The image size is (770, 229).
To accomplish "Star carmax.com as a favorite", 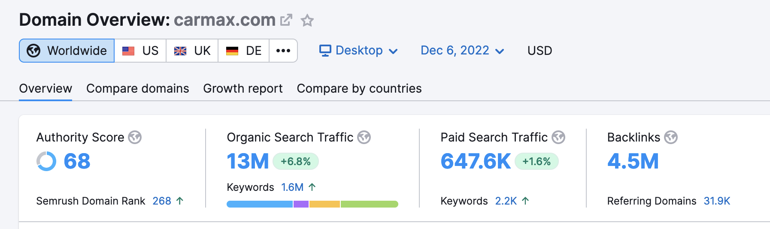I will (x=307, y=20).
